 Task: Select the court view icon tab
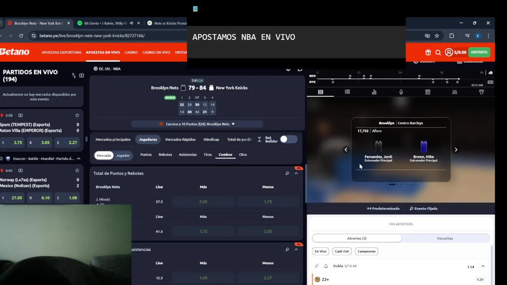320,92
